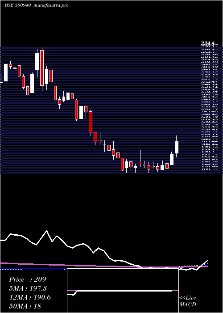Click the '<<Live MACD' label
Screen dimensions: 223x313
(188, 301)
